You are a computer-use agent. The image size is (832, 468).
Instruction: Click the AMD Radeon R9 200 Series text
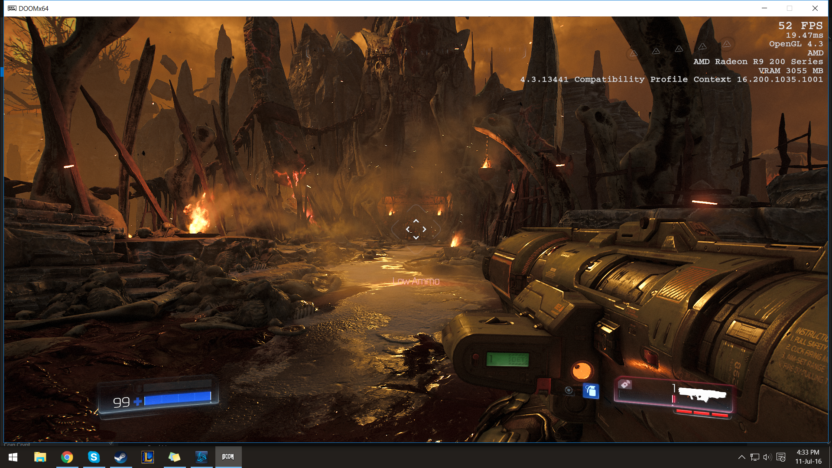(758, 62)
